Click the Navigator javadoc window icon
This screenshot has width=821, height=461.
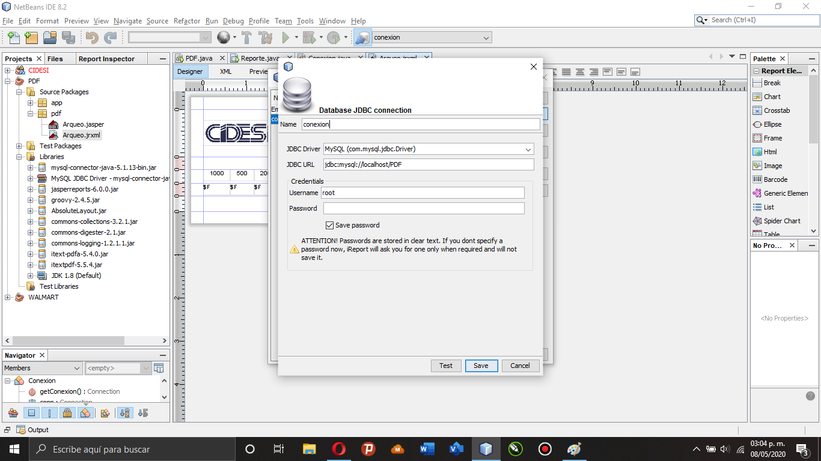pyautogui.click(x=159, y=368)
